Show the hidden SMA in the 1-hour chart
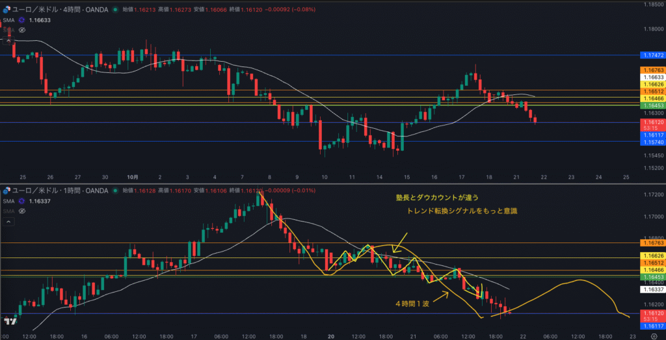The width and height of the screenshot is (666, 340). coord(22,211)
